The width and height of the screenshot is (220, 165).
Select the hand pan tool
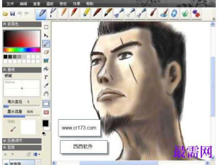[x=46, y=94]
